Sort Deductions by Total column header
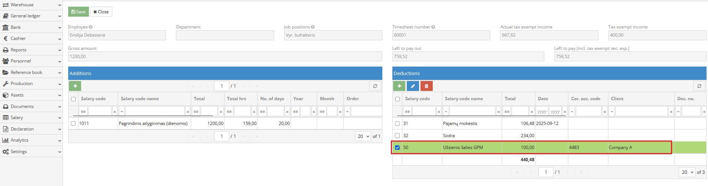Screen dimensions: 708x186 tap(510, 99)
